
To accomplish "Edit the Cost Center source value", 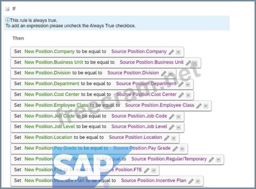I will click(x=181, y=95).
